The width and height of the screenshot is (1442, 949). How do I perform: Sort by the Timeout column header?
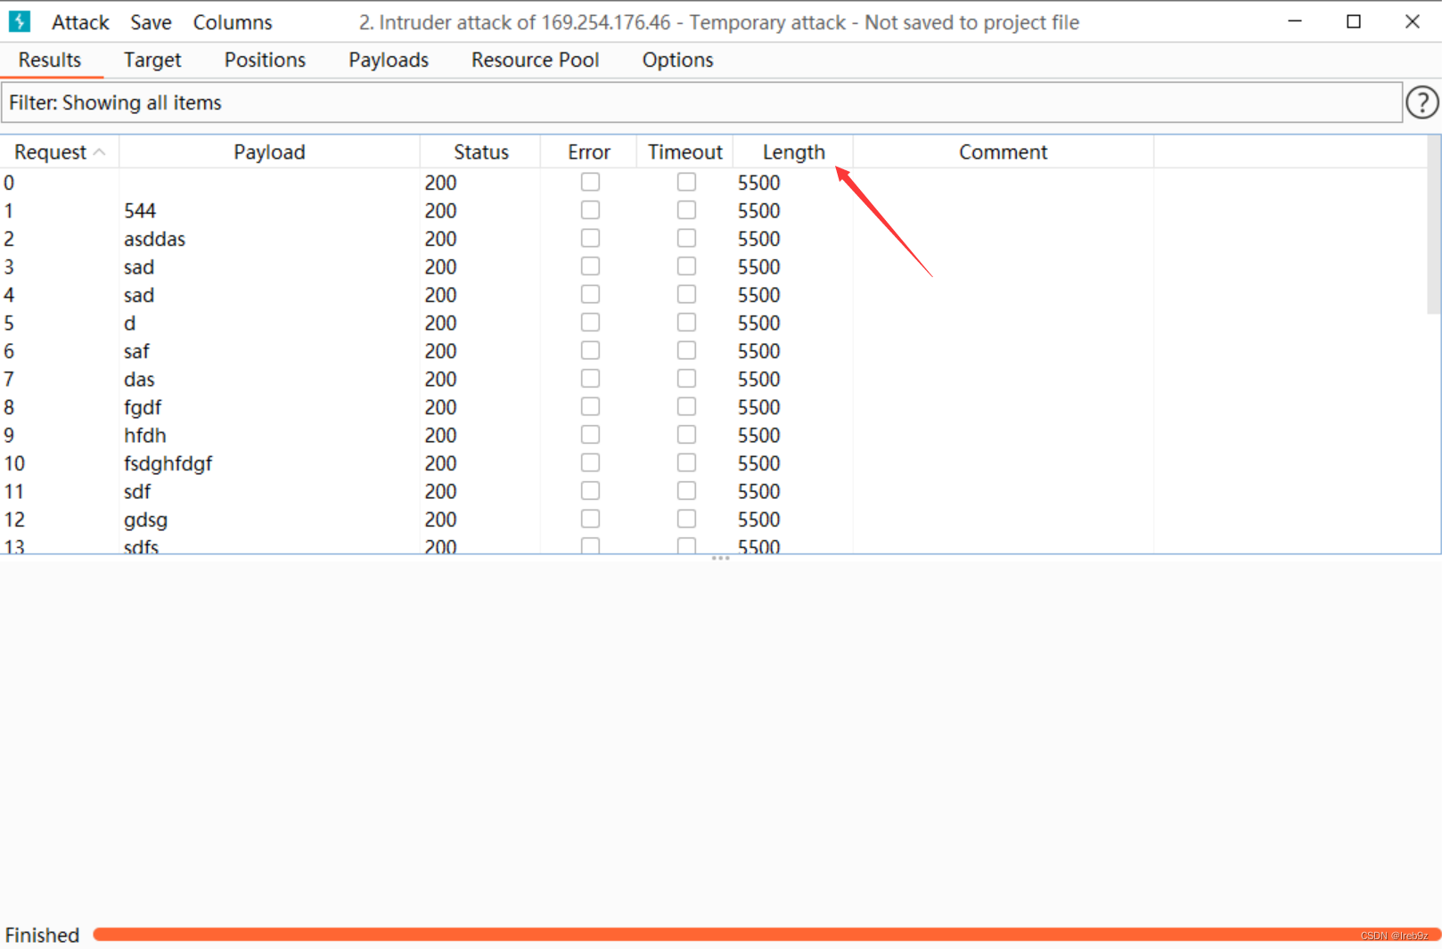(x=684, y=152)
